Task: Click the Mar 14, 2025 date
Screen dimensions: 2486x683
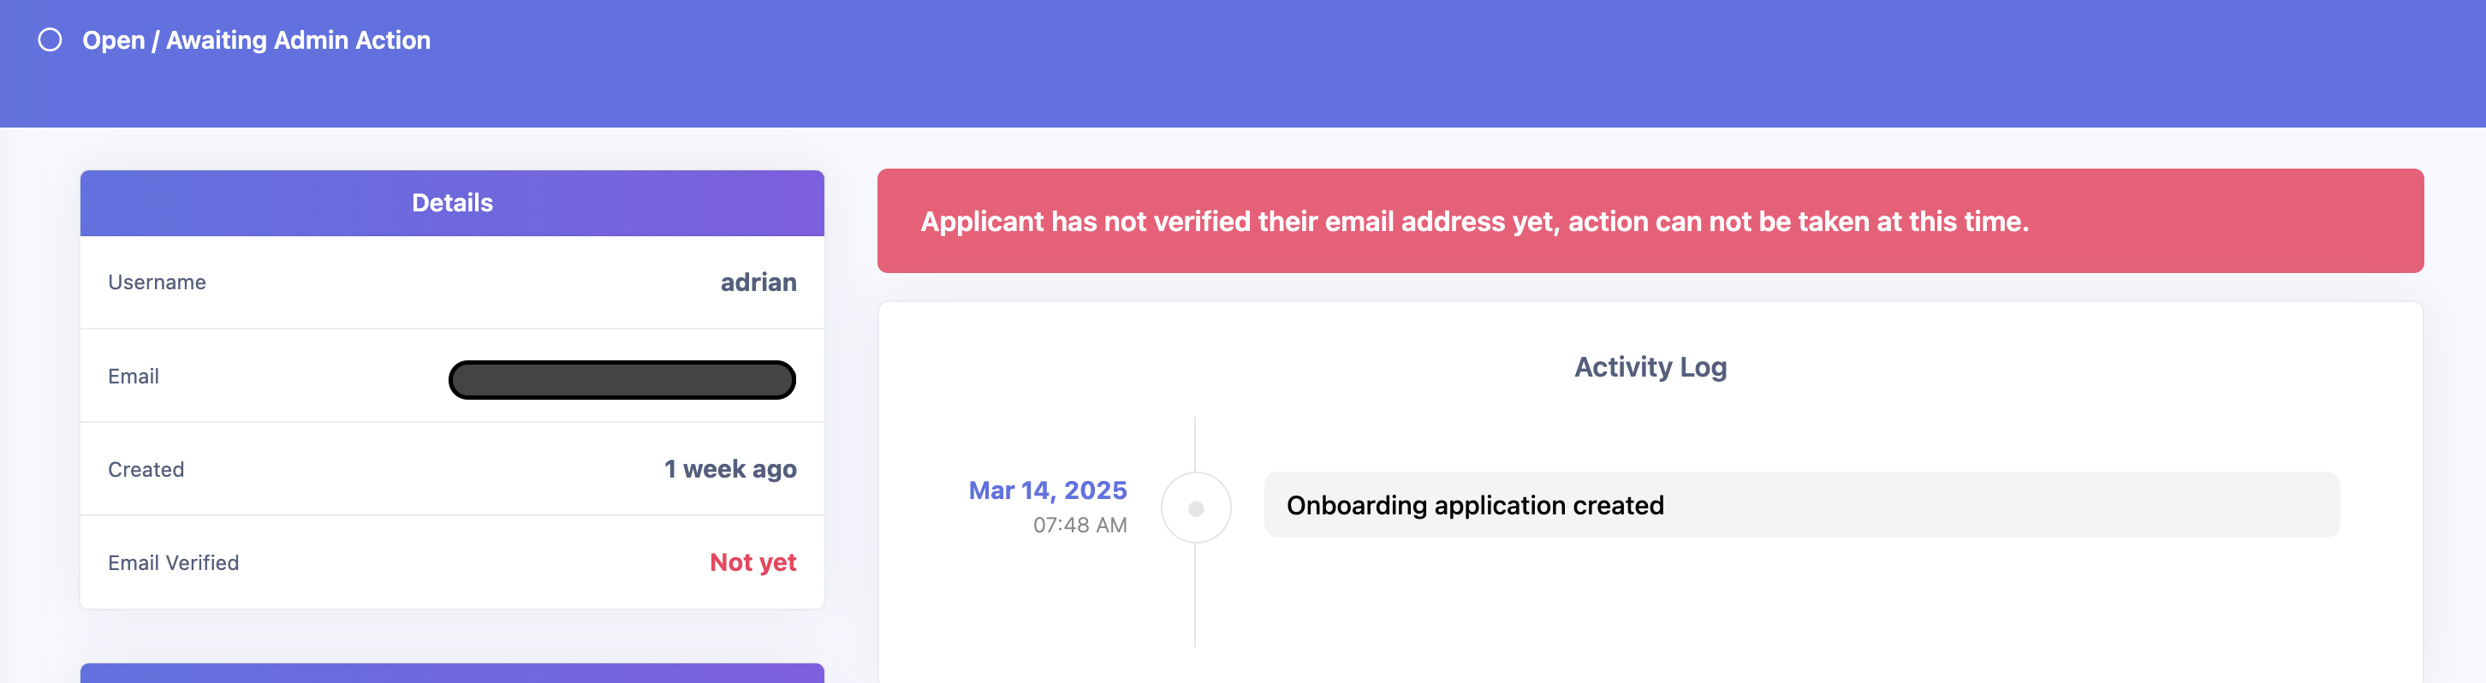Action: pos(1047,490)
